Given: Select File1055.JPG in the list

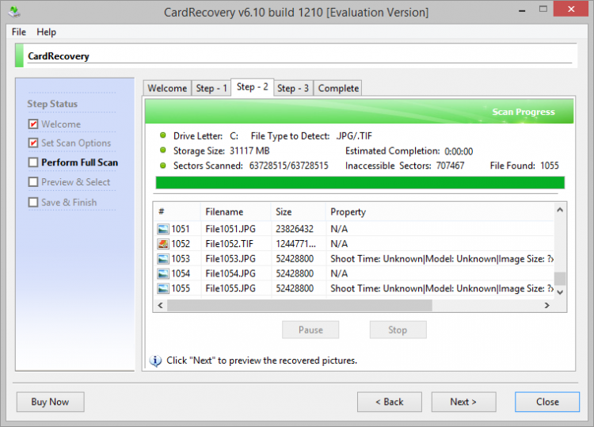Looking at the screenshot, I should 230,288.
